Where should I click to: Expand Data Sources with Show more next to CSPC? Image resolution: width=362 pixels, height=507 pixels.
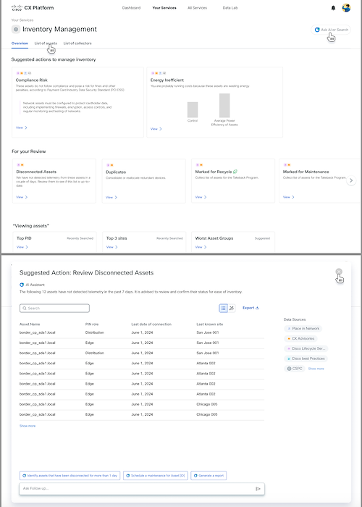316,369
